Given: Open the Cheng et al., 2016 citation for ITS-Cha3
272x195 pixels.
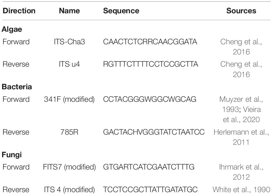Looking at the screenshot, I should 241,47.
